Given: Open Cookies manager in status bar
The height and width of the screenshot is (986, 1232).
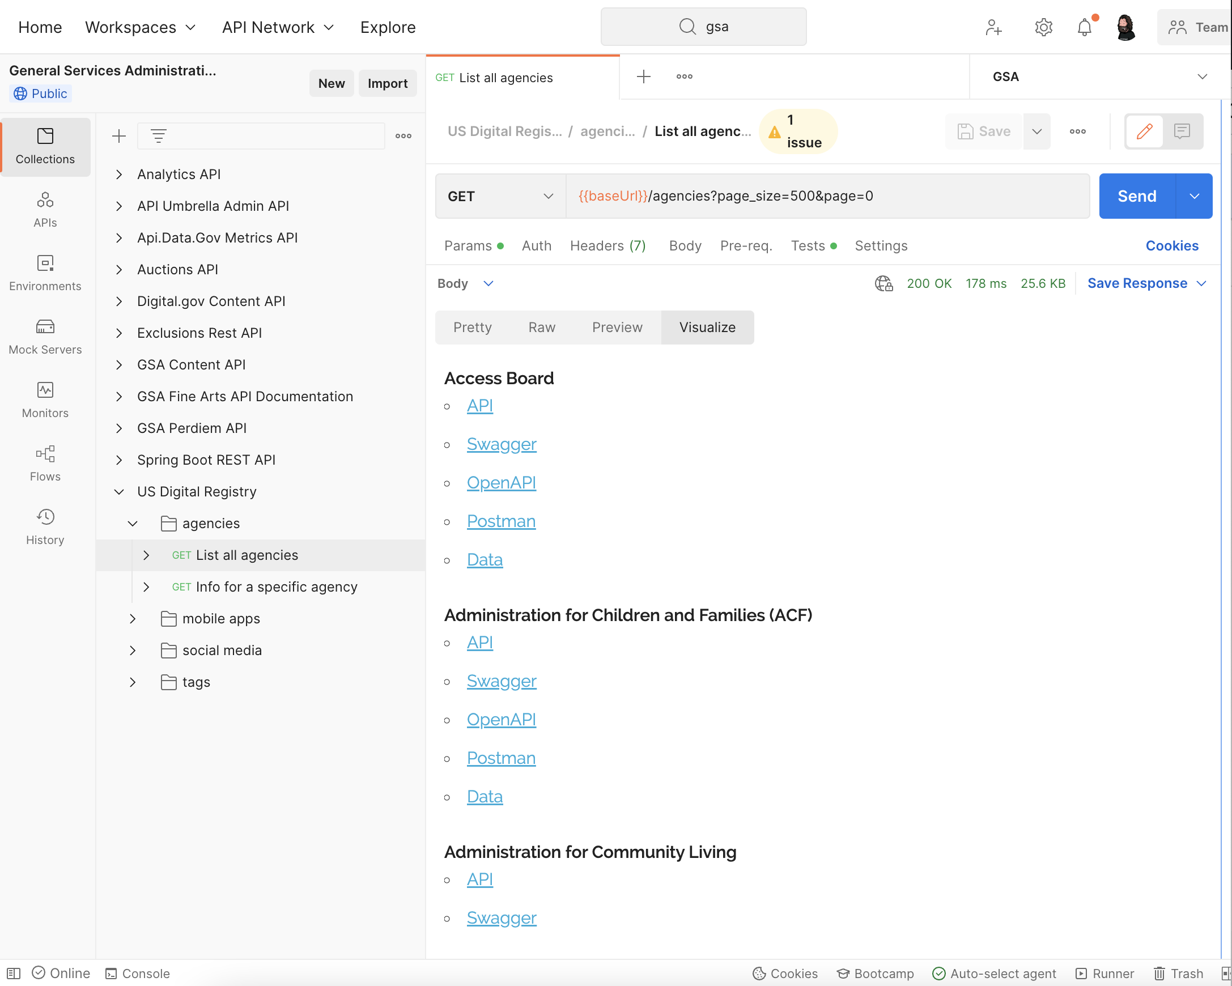Looking at the screenshot, I should click(x=785, y=974).
